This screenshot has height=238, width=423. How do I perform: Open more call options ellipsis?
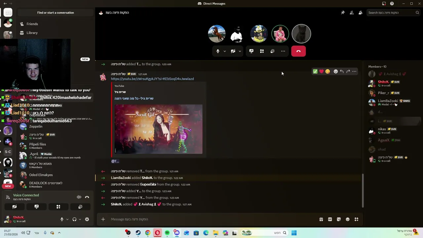(x=283, y=51)
